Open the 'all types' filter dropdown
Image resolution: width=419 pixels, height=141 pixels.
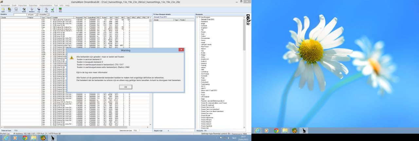coord(32,15)
